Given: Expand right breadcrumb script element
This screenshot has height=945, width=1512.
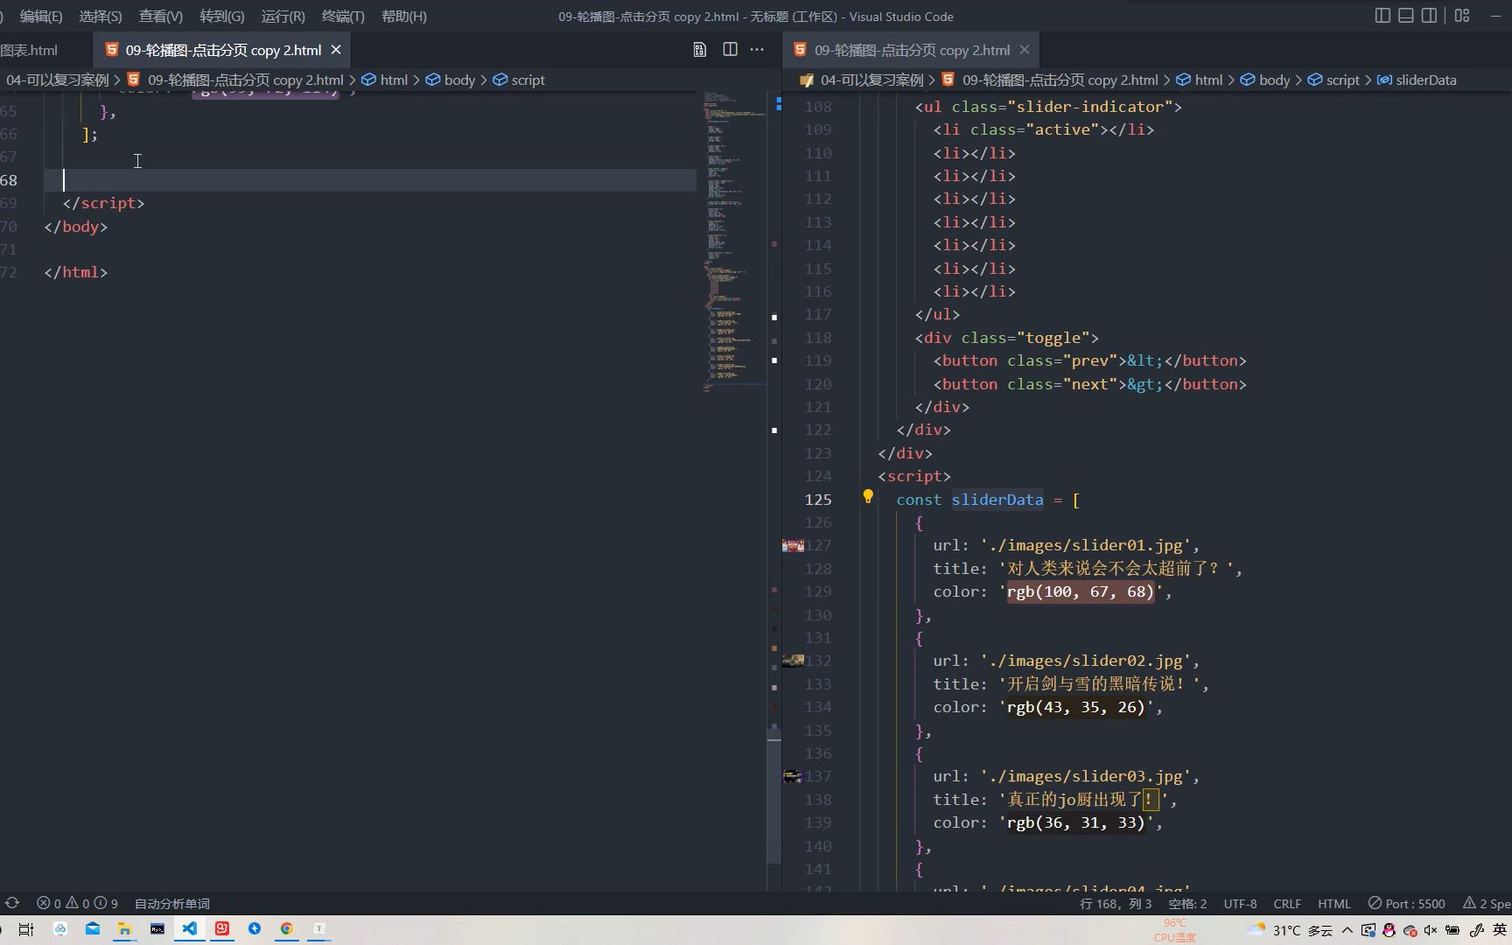Looking at the screenshot, I should click(x=1333, y=80).
